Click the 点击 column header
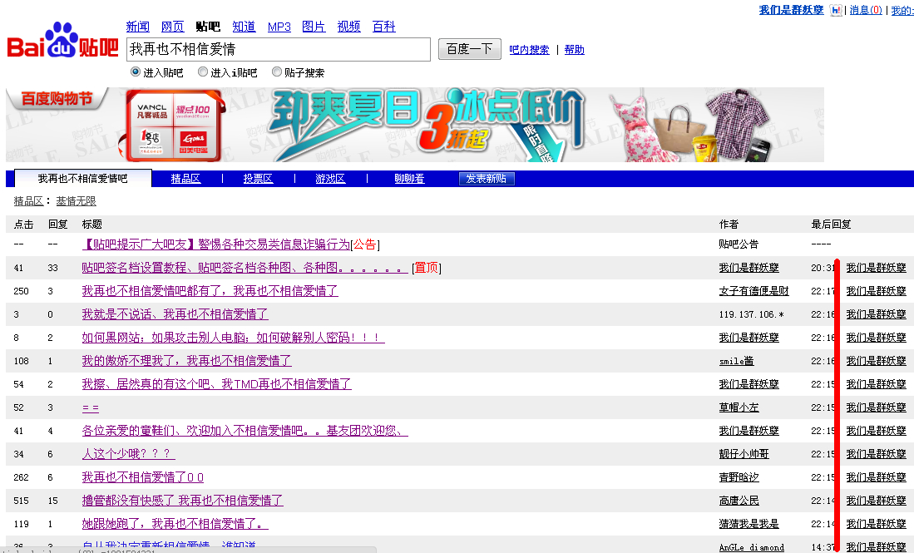 point(23,225)
